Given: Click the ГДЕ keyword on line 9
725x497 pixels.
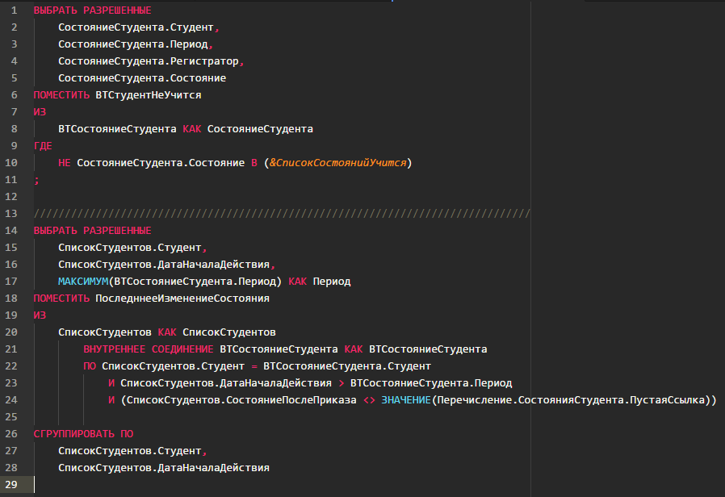Looking at the screenshot, I should 43,146.
